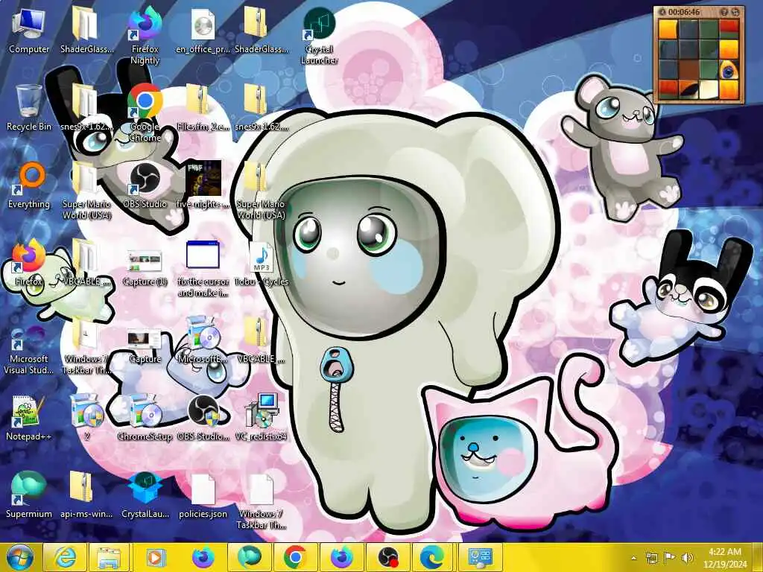Select the MicrosoftE... installer icon

(x=203, y=340)
